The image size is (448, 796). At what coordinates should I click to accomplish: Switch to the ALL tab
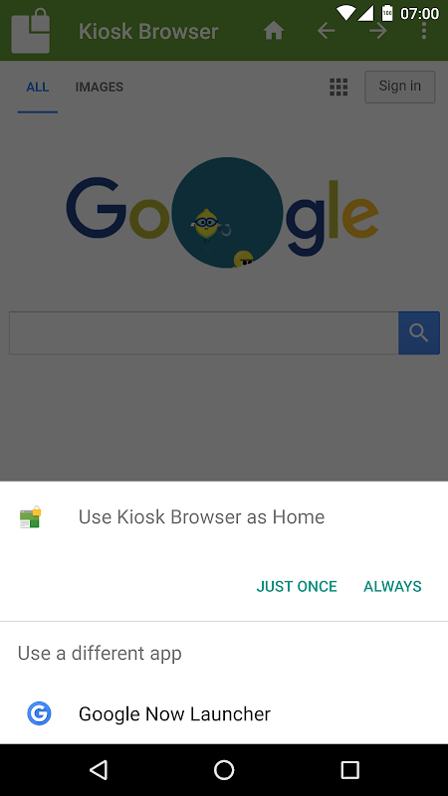click(38, 88)
